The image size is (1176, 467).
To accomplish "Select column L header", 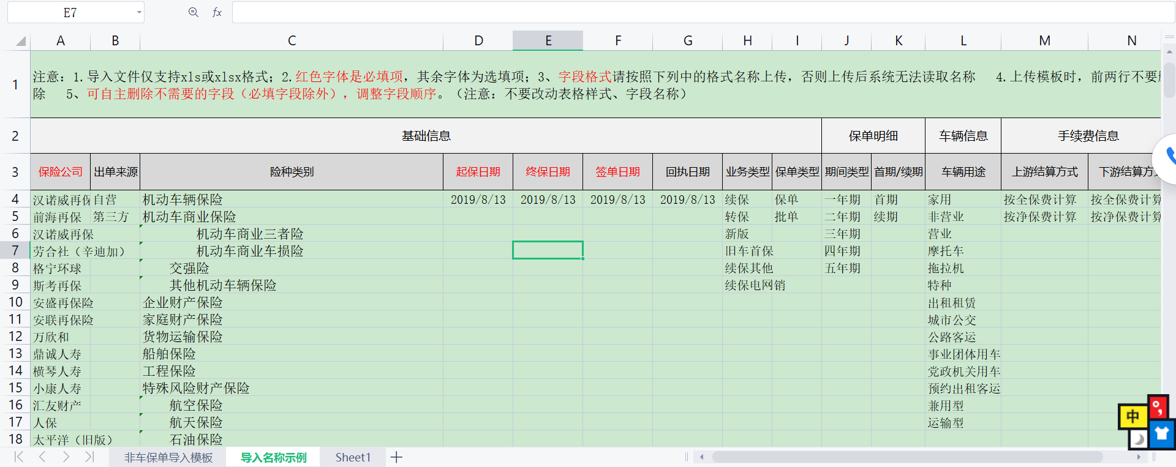I will coord(963,41).
